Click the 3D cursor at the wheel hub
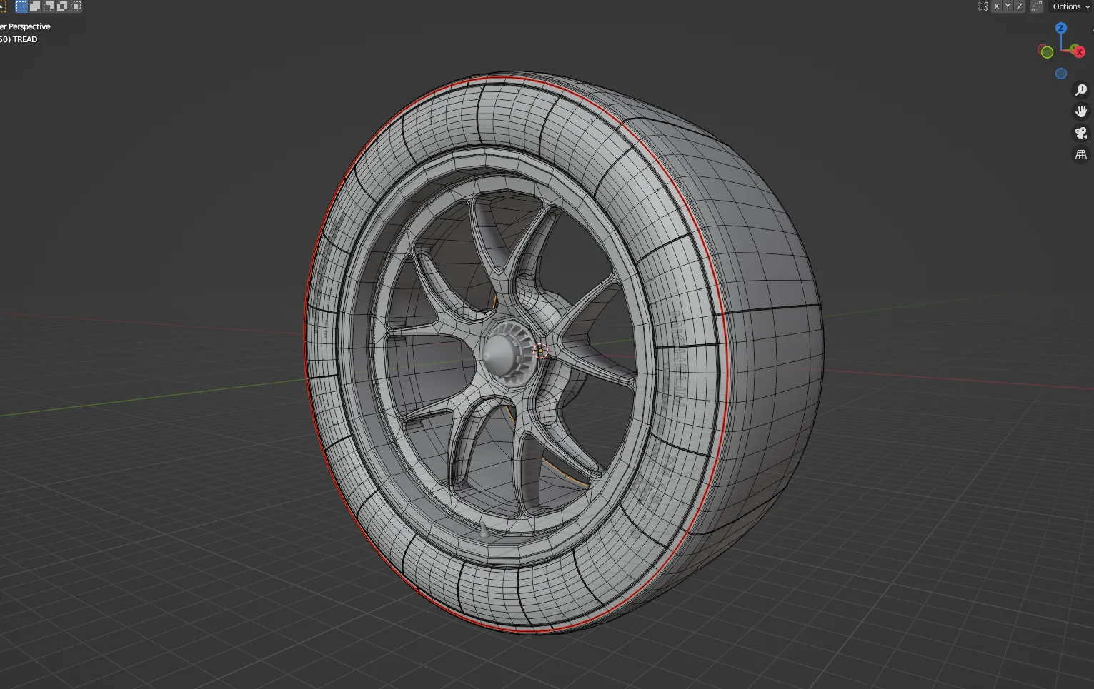Screen dimensions: 1094x689 coord(541,351)
